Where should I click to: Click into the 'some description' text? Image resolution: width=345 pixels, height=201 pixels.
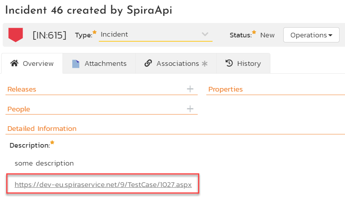click(44, 163)
